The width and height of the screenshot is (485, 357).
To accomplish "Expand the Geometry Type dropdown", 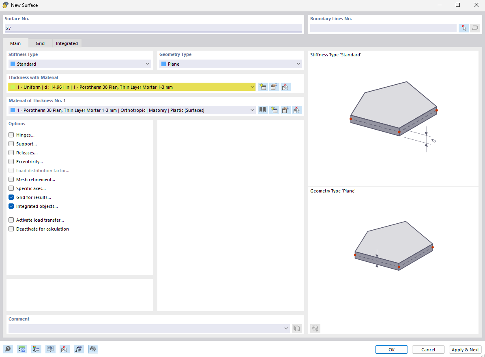I will pyautogui.click(x=298, y=64).
